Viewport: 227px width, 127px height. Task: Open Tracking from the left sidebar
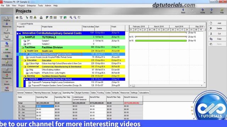pyautogui.click(x=7, y=38)
